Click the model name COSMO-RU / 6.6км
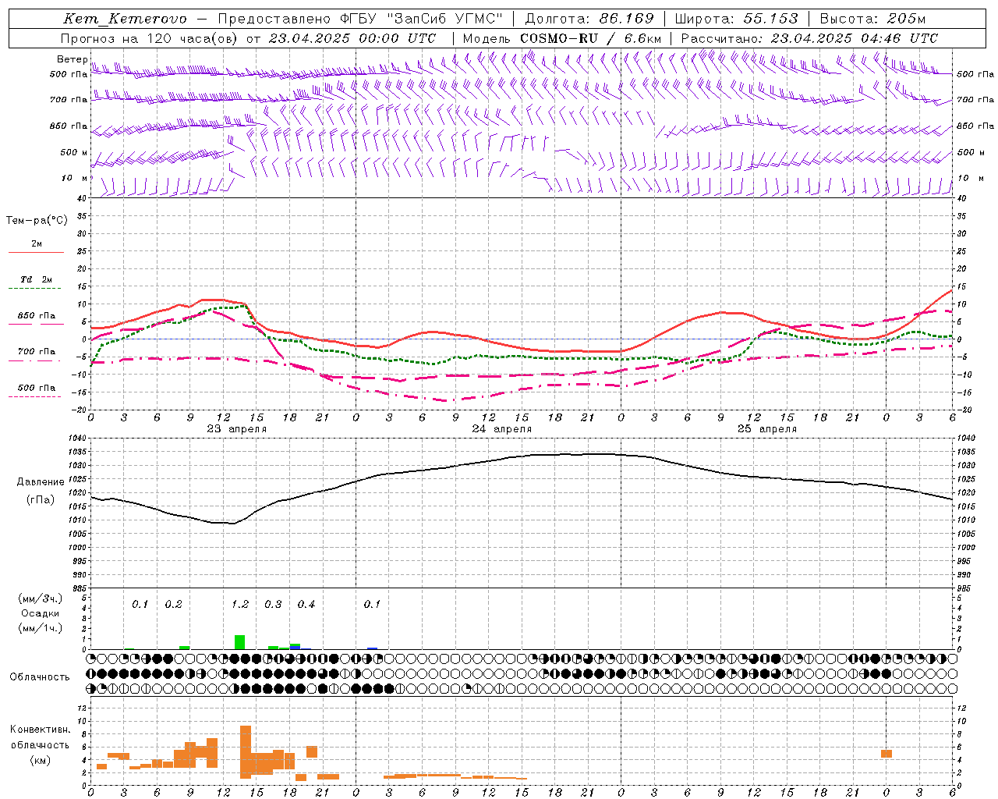 point(590,38)
